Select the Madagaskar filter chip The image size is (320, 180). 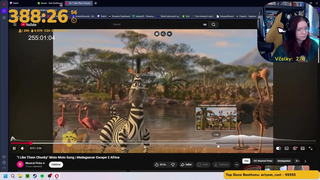tap(284, 161)
